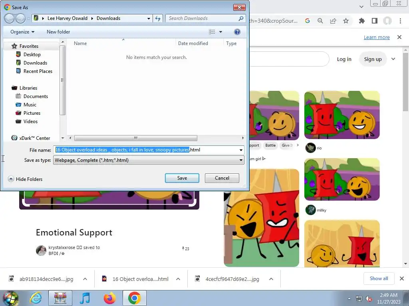Open the File name dropdown arrow
Image resolution: width=409 pixels, height=306 pixels.
pos(241,150)
